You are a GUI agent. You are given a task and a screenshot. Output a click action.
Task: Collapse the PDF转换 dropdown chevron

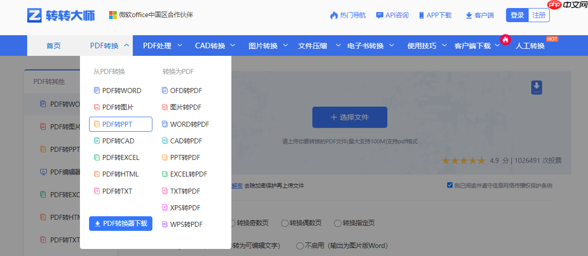coord(126,45)
